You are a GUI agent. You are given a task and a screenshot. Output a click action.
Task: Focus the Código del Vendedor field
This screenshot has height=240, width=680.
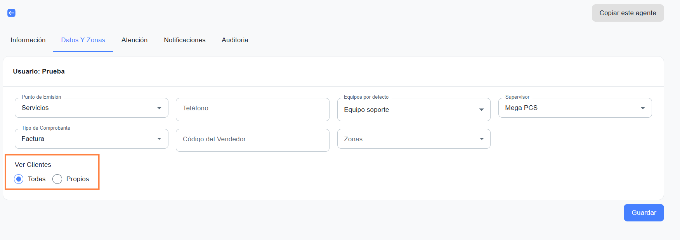point(252,140)
